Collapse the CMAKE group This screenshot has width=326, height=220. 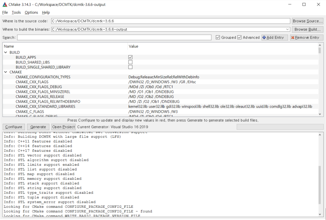coord(6,72)
